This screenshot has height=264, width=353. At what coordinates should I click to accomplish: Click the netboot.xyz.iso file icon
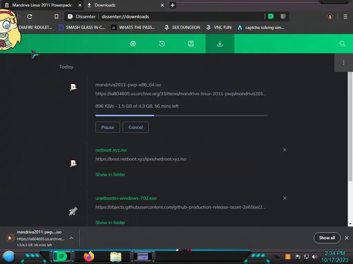73,163
